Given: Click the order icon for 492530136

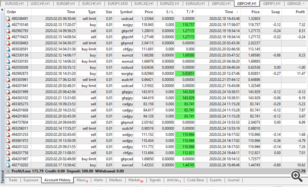Looking at the screenshot, I should [8, 55].
